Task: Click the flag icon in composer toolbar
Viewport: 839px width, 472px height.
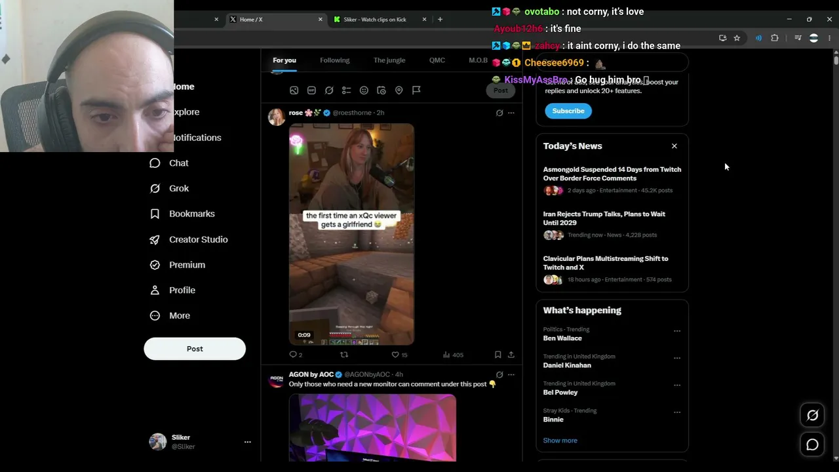Action: pos(416,90)
